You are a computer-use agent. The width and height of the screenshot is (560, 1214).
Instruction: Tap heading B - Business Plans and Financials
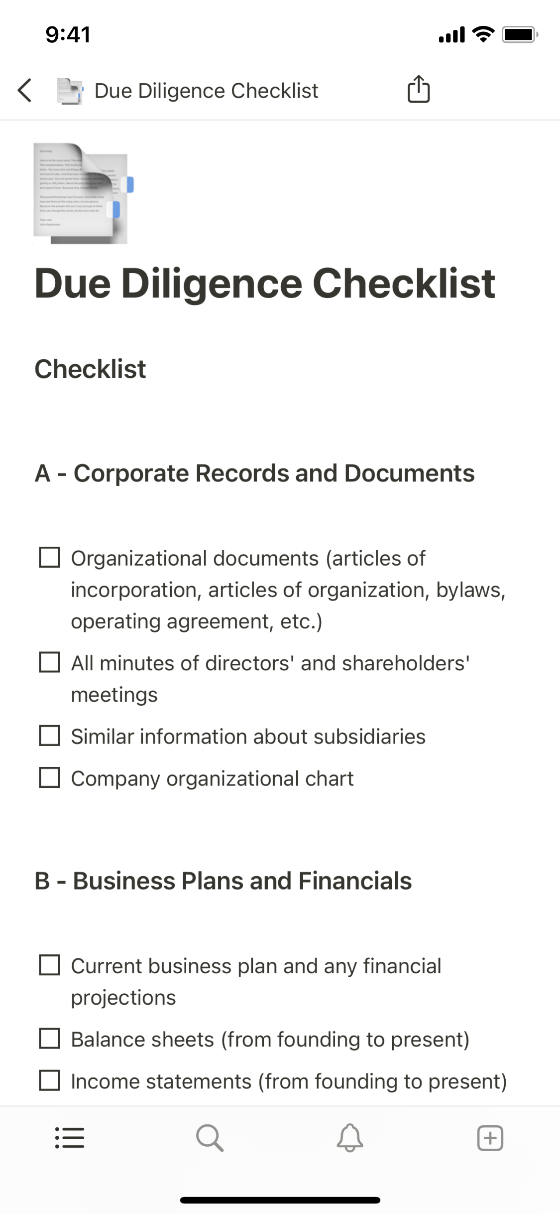(223, 881)
